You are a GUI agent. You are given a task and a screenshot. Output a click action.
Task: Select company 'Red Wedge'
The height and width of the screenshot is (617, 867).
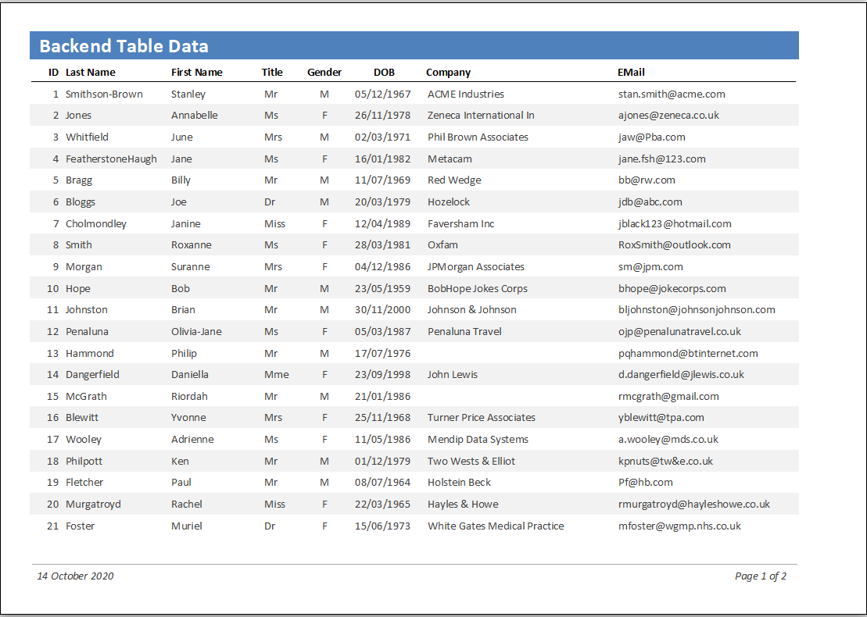pyautogui.click(x=454, y=180)
